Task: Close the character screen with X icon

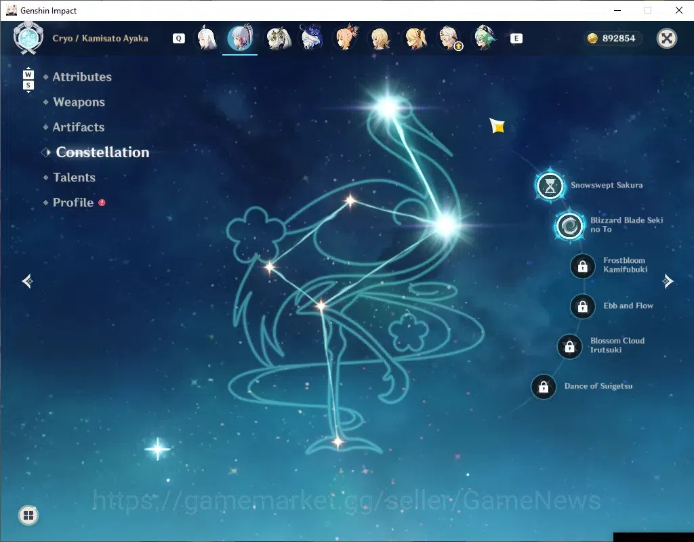Action: point(667,39)
